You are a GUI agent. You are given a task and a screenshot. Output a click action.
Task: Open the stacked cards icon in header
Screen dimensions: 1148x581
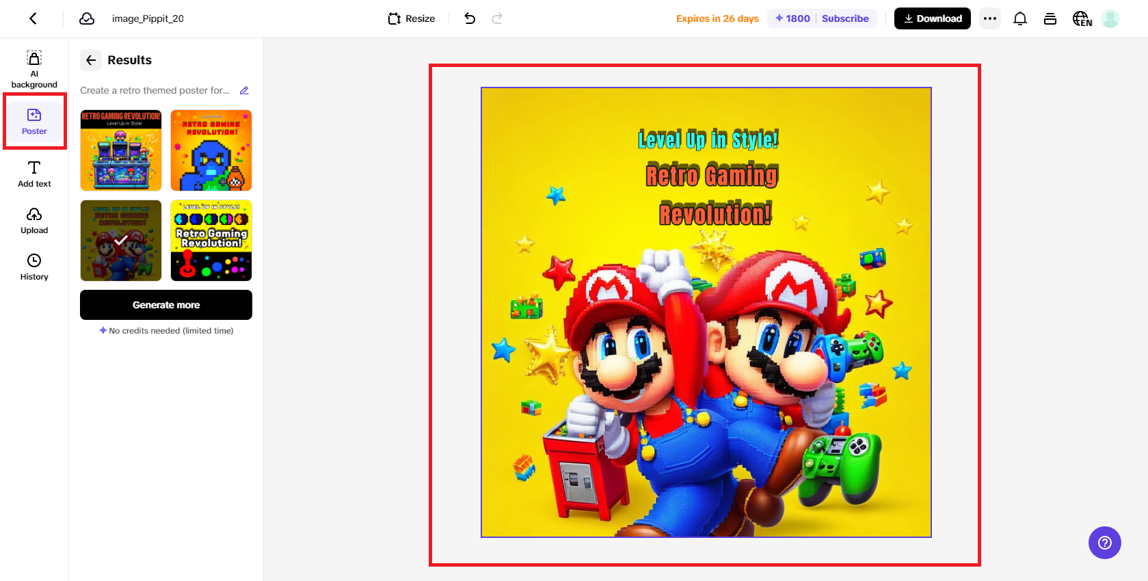[1050, 18]
